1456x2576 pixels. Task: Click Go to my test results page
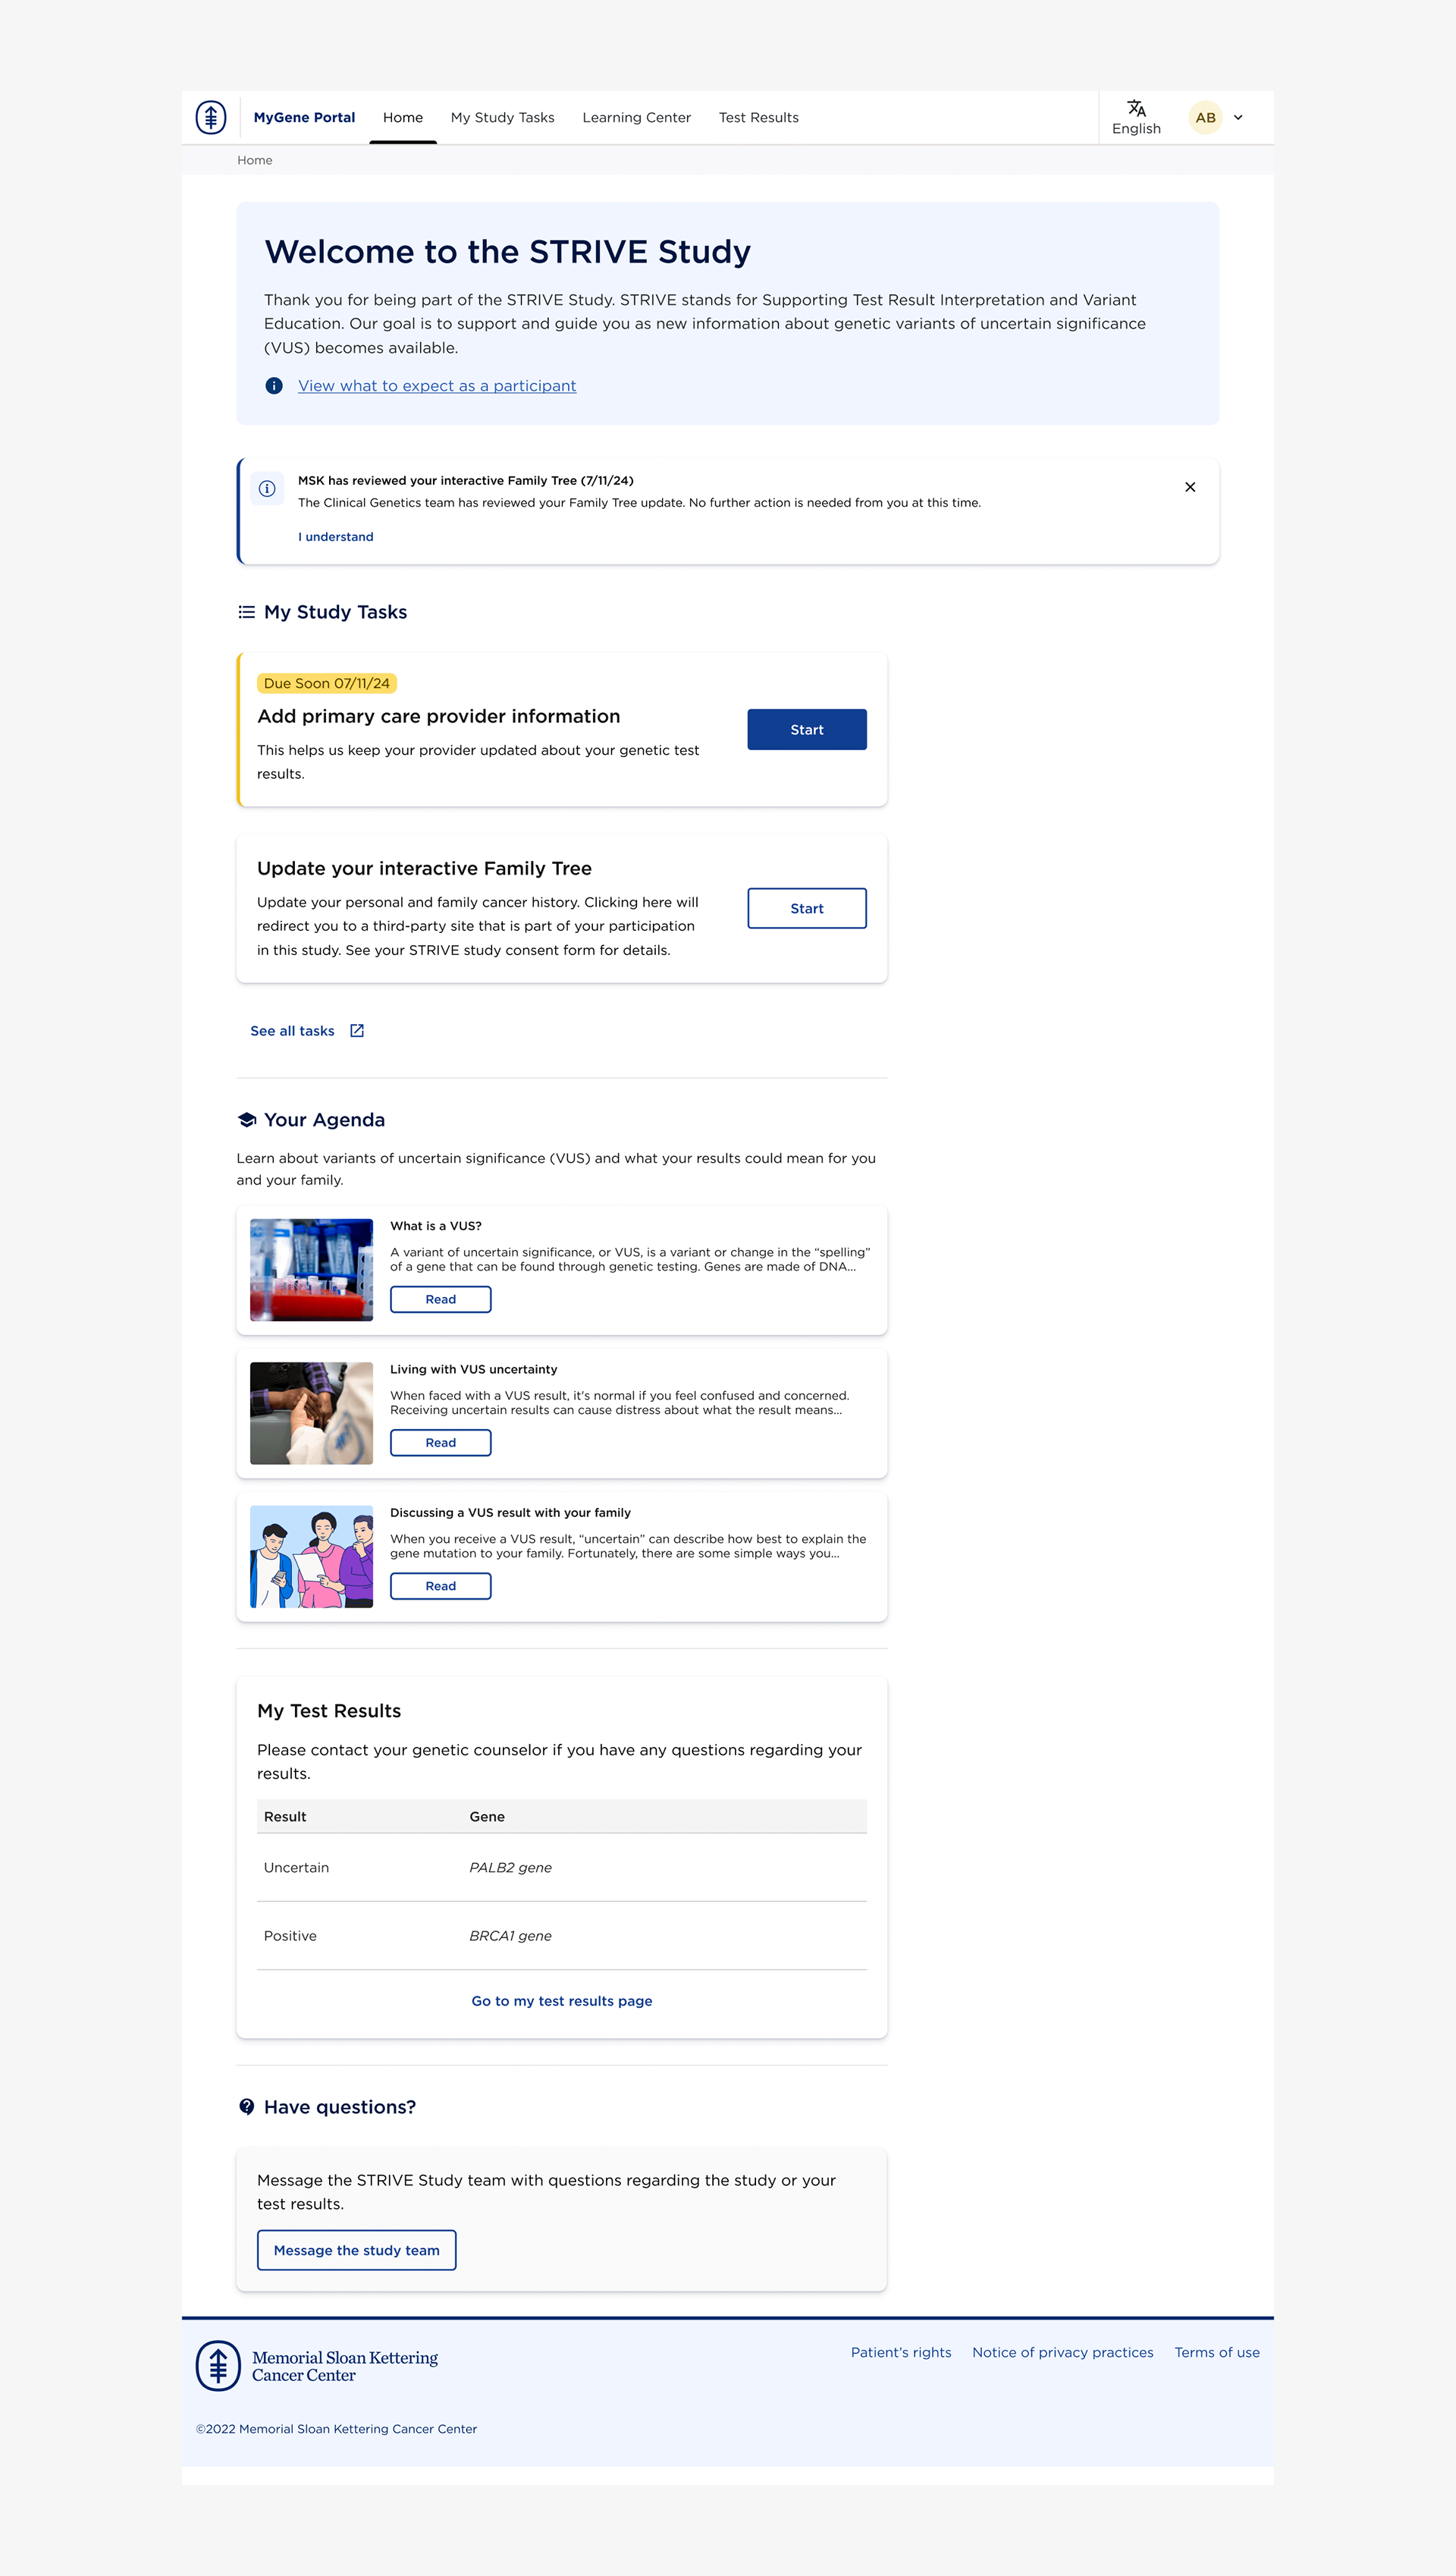point(561,2001)
